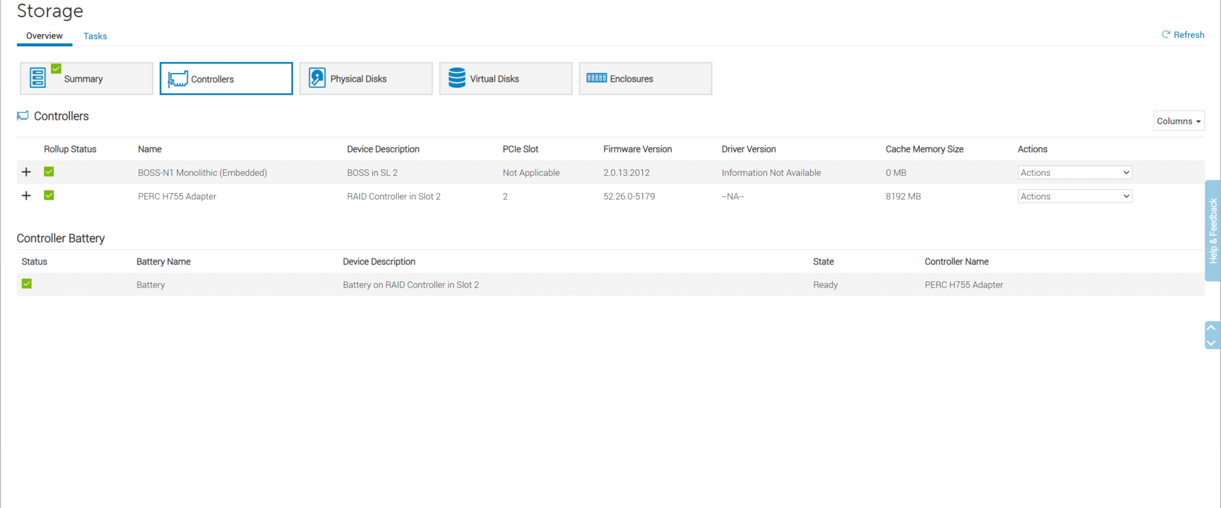Click the scroll-up chevron on right edge

coord(1211,328)
